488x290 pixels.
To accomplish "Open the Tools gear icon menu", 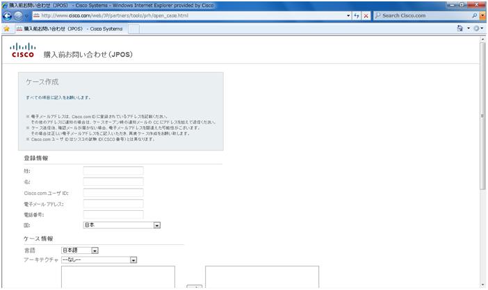I will click(476, 28).
